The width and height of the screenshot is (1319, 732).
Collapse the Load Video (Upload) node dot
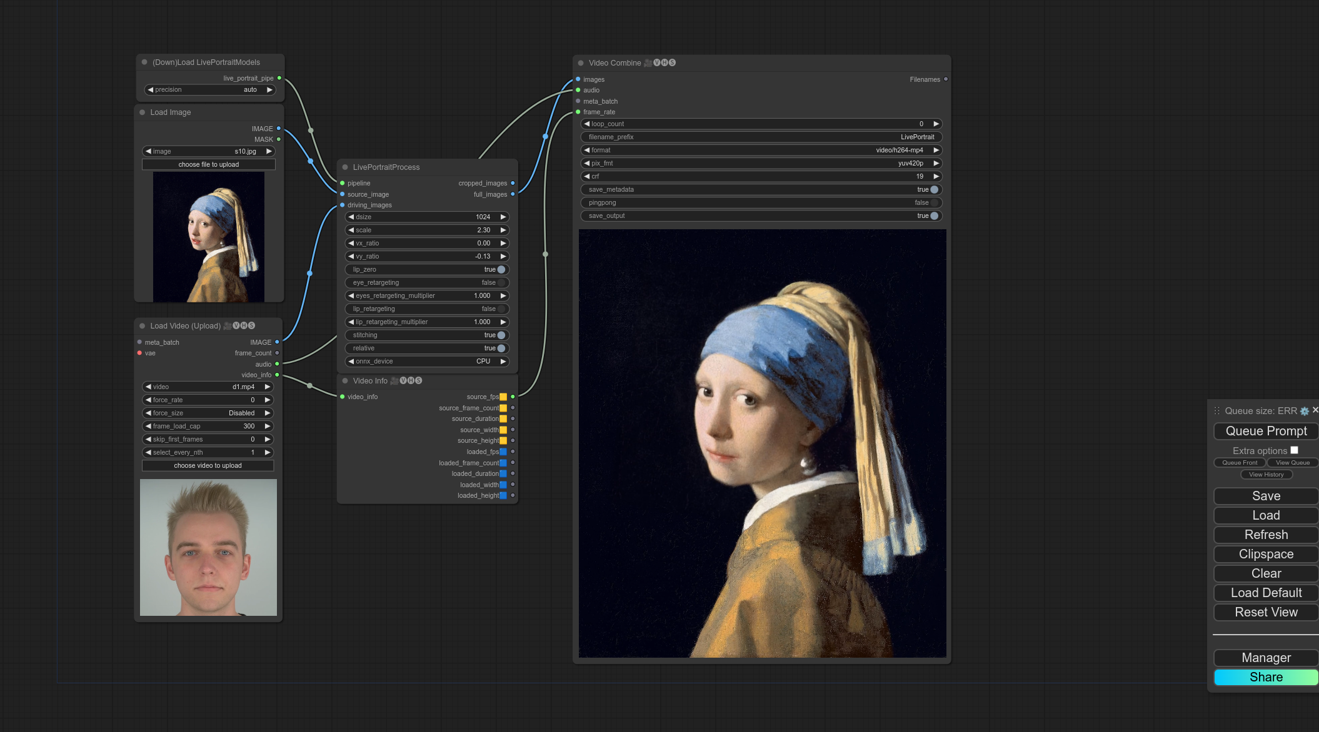(x=143, y=326)
